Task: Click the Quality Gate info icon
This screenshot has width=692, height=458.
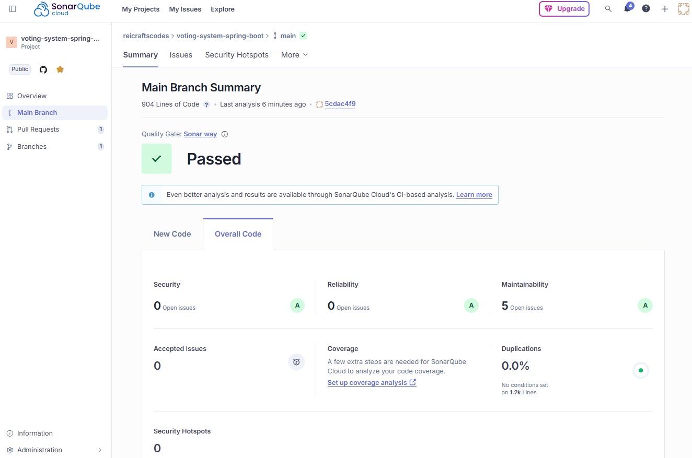Action: click(x=224, y=134)
